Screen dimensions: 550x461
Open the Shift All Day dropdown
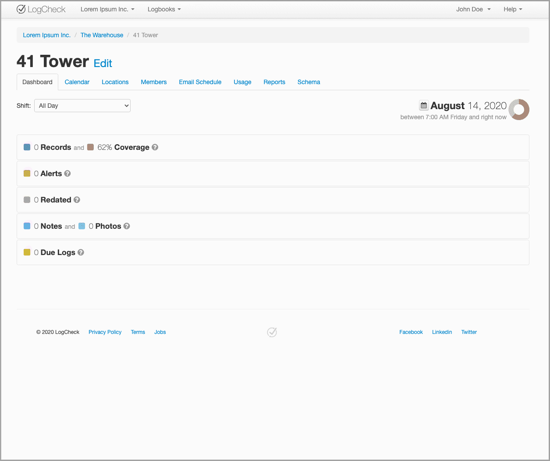pyautogui.click(x=82, y=105)
